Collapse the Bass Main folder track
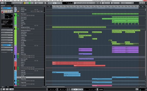Screen dimensions: 147x91 [15, 46]
